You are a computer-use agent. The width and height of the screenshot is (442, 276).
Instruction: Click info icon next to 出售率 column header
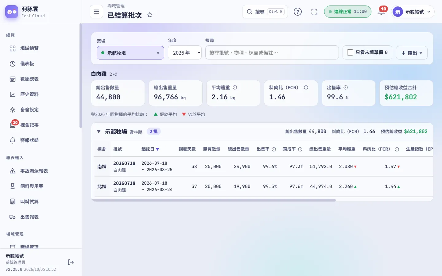tap(274, 149)
